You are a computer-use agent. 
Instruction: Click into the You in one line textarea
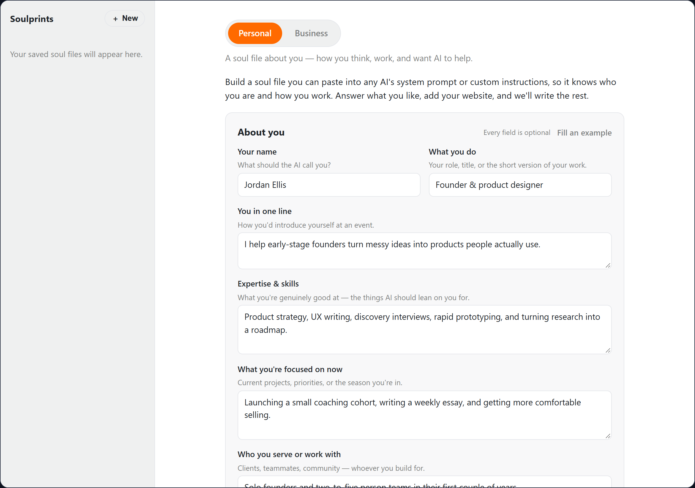[x=425, y=251]
